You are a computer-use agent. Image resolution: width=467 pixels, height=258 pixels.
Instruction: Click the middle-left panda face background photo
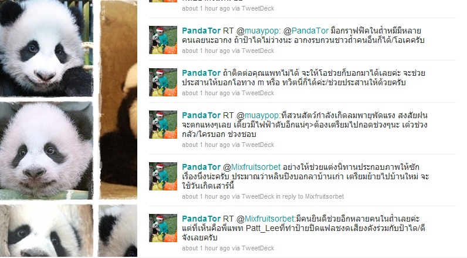coord(46,150)
